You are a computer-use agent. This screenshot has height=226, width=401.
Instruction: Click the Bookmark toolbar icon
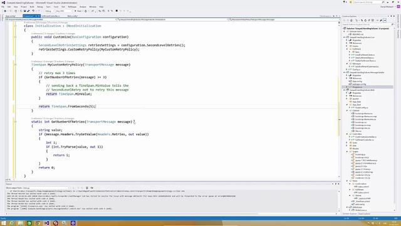(117, 11)
